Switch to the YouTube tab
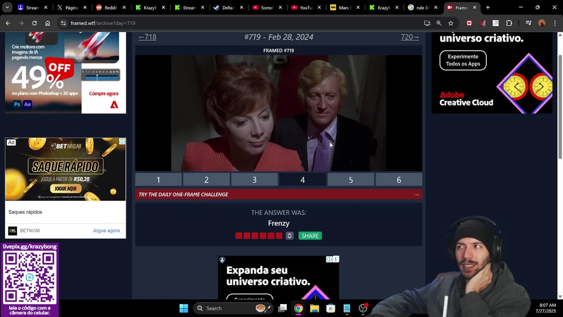Image resolution: width=563 pixels, height=317 pixels. (x=306, y=7)
